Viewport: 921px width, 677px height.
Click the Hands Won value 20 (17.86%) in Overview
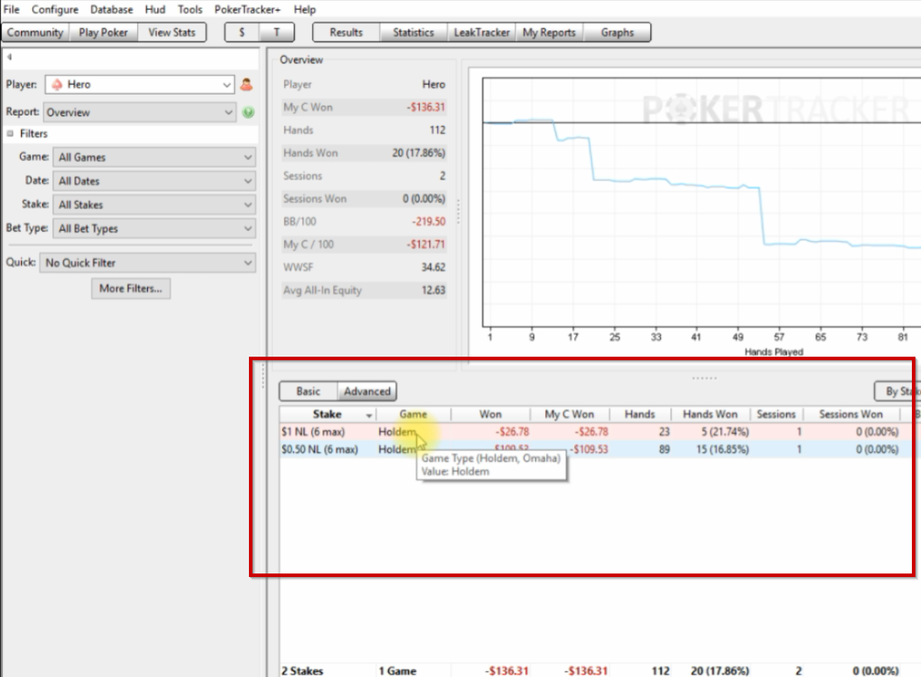(418, 153)
